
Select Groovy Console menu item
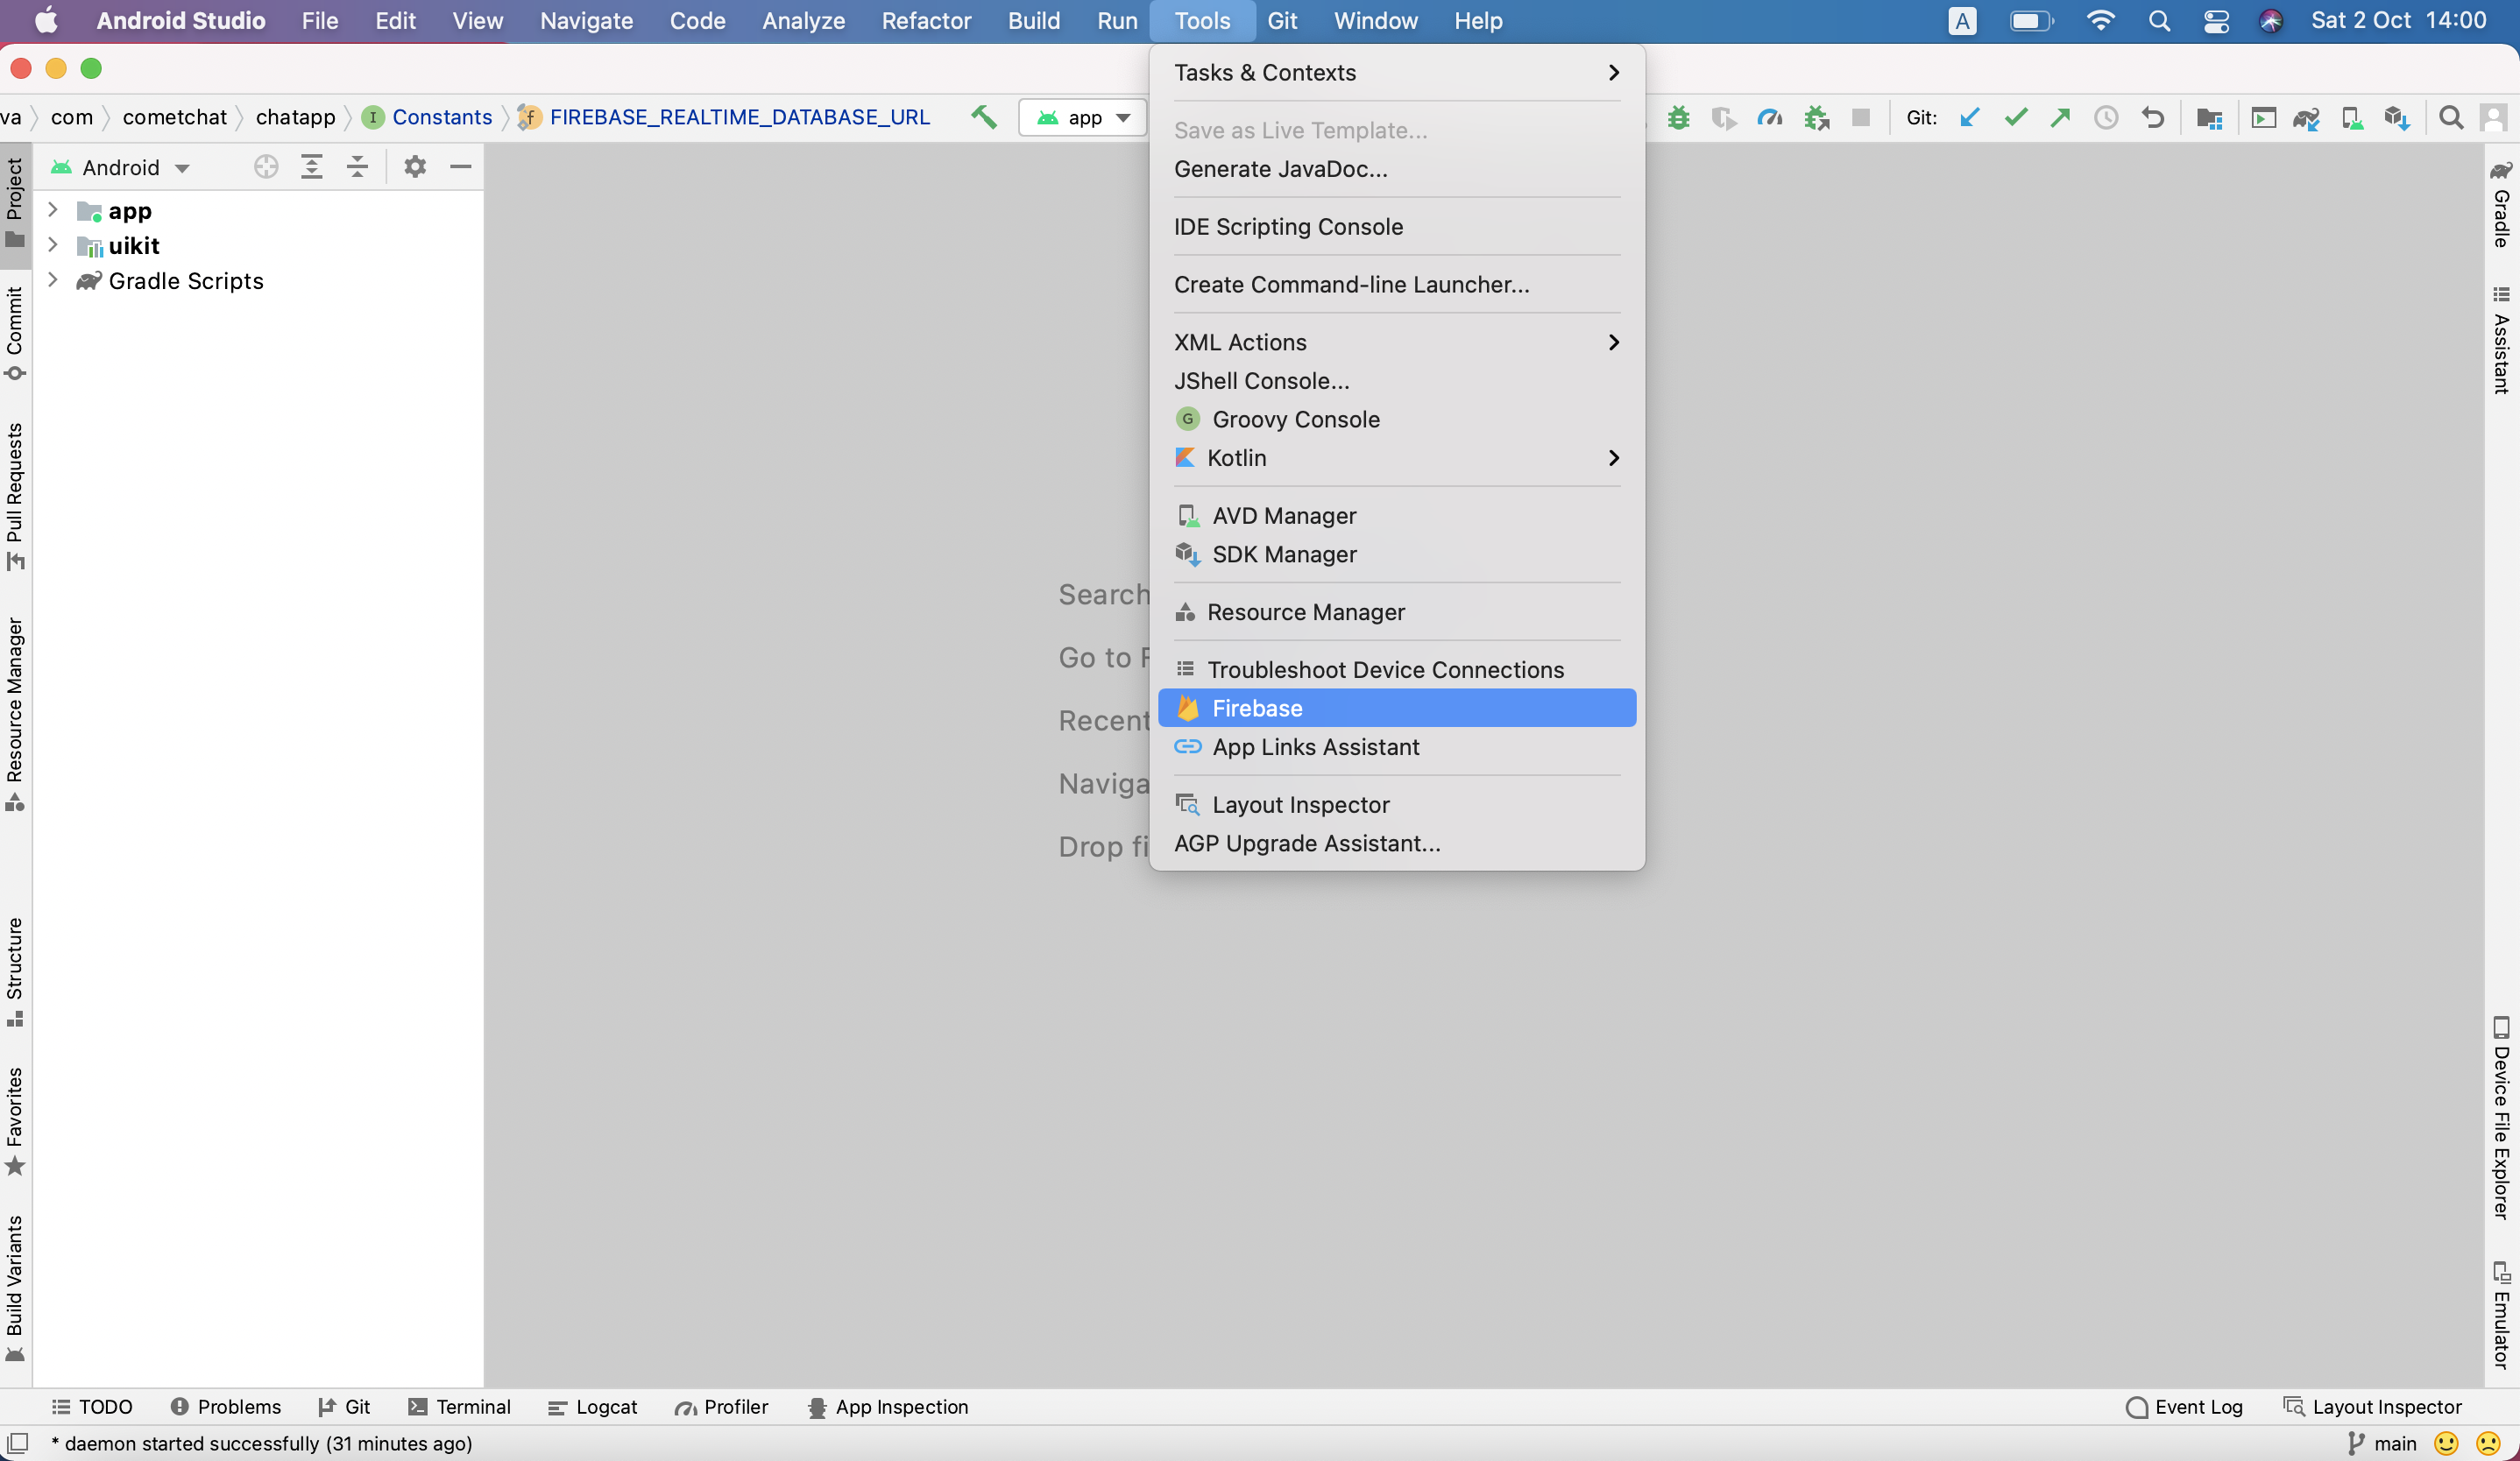click(x=1397, y=419)
